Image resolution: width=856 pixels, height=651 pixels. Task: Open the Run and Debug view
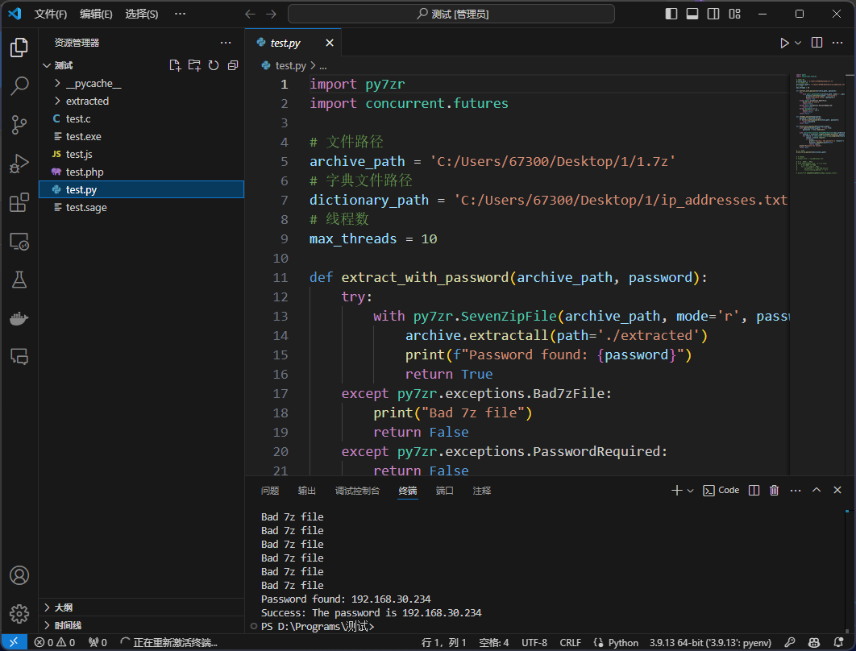coord(19,164)
